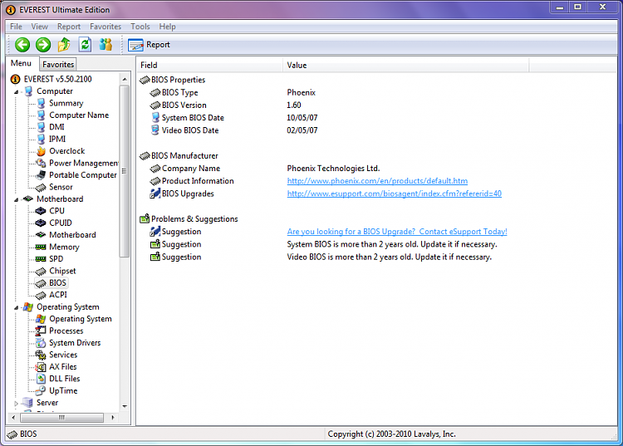Click the Computer Name tree icon
The width and height of the screenshot is (623, 446).
(x=41, y=115)
